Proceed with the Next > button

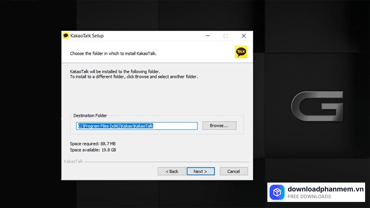pos(200,171)
